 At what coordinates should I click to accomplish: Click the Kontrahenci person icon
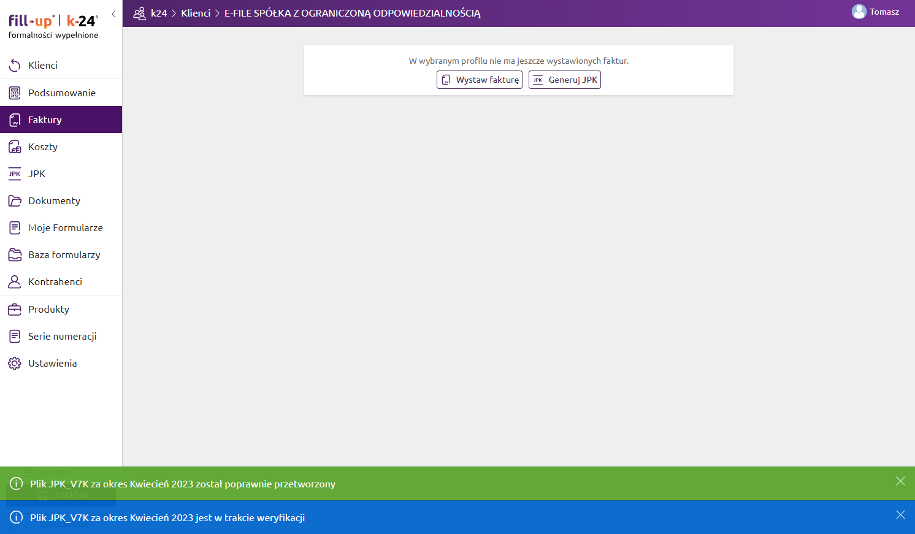[x=15, y=282]
